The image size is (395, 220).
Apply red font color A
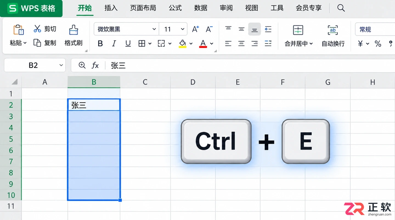click(x=203, y=43)
